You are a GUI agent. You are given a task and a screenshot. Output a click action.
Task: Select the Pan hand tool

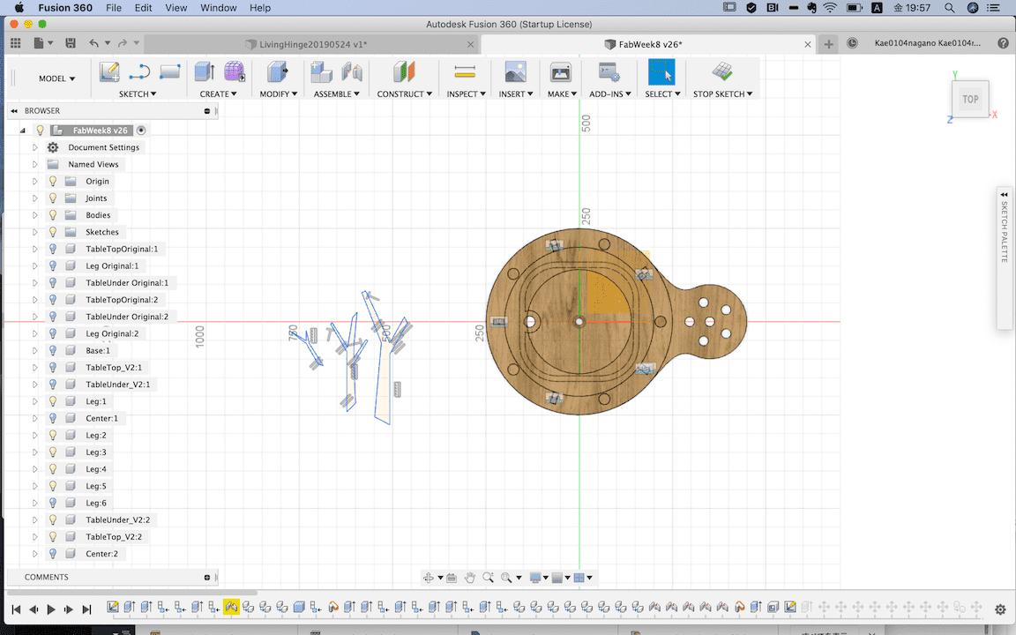(470, 578)
